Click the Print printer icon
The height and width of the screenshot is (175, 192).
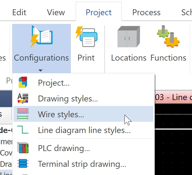click(x=86, y=37)
